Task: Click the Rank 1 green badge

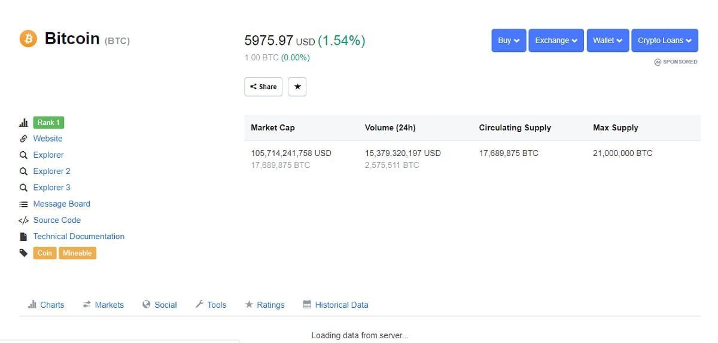Action: [x=48, y=122]
